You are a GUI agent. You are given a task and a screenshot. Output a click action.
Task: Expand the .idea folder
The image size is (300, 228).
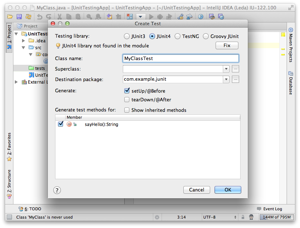point(23,41)
